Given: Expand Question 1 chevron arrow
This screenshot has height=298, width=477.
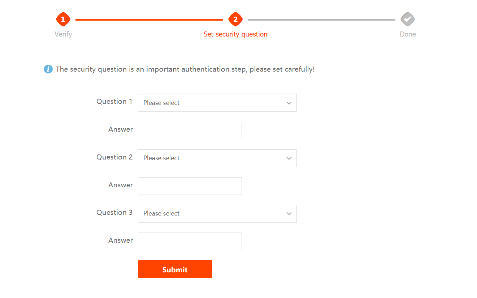Looking at the screenshot, I should coord(289,103).
